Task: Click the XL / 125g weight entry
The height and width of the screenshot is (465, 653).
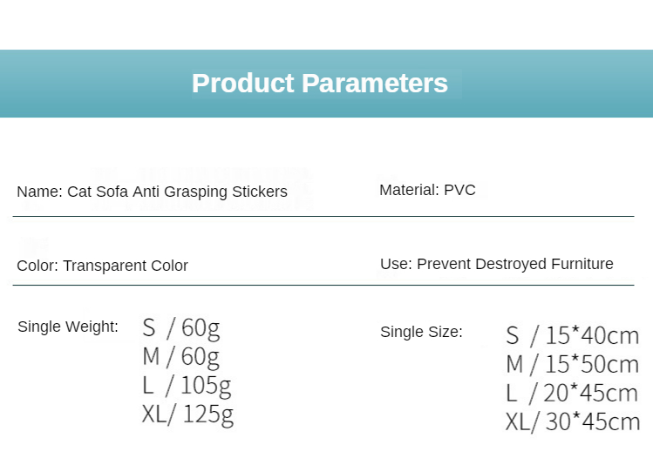Action: pyautogui.click(x=187, y=414)
